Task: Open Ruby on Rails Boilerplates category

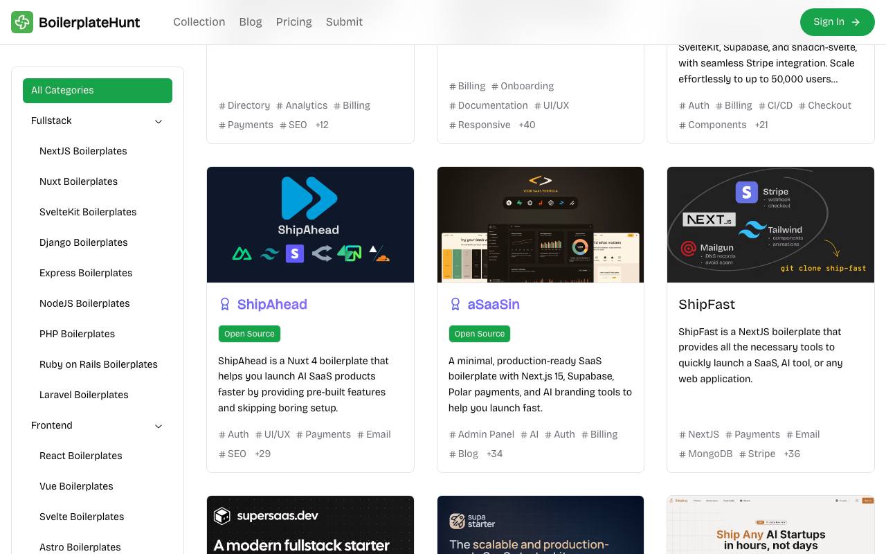Action: tap(98, 364)
